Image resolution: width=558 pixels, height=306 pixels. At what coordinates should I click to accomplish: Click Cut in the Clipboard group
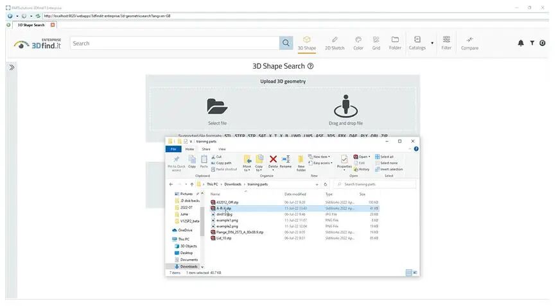(x=216, y=157)
